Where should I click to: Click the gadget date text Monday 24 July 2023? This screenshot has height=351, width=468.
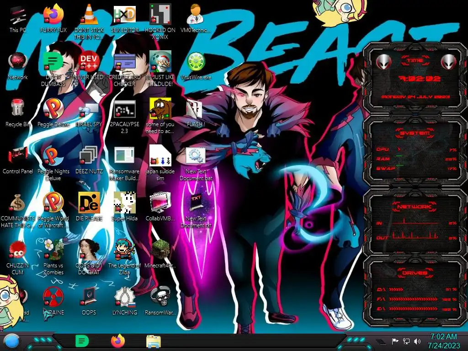[415, 97]
